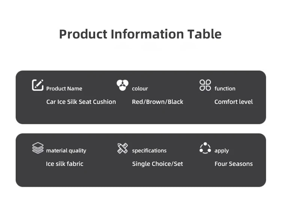Click the Comfort level value

click(x=233, y=102)
